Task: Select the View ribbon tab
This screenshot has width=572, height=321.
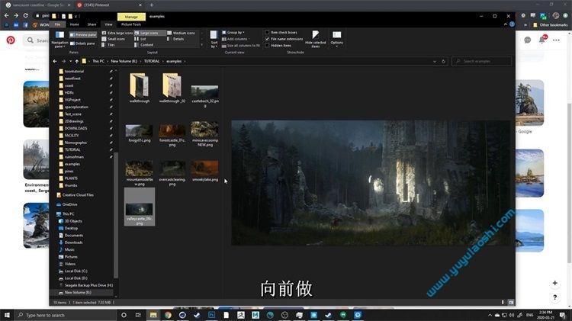Action: [108, 24]
